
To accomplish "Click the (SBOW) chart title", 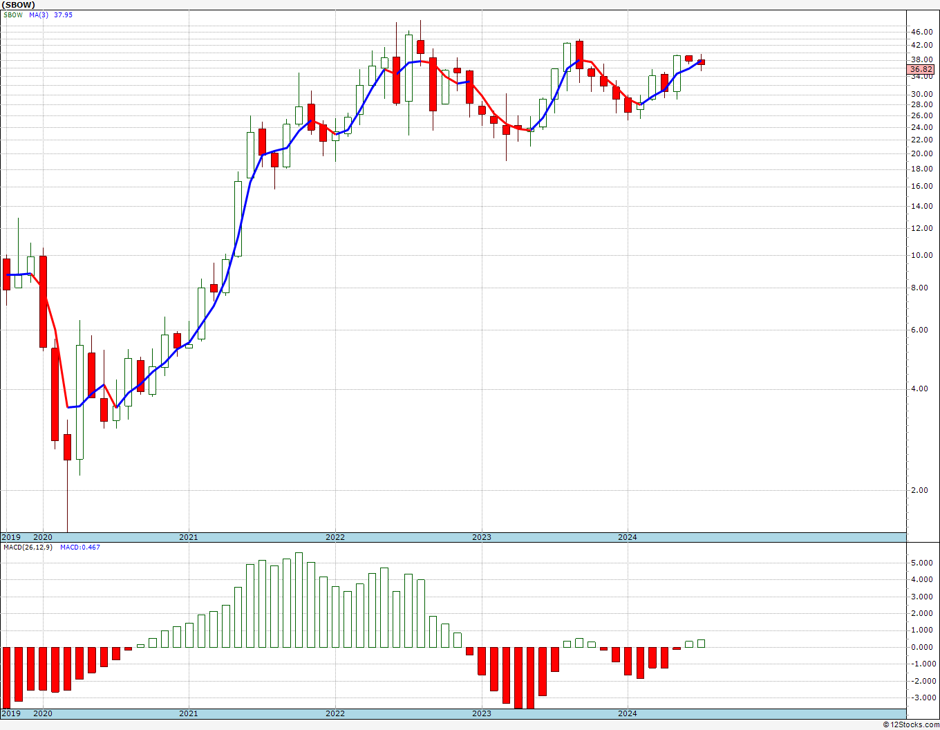I will (18, 5).
